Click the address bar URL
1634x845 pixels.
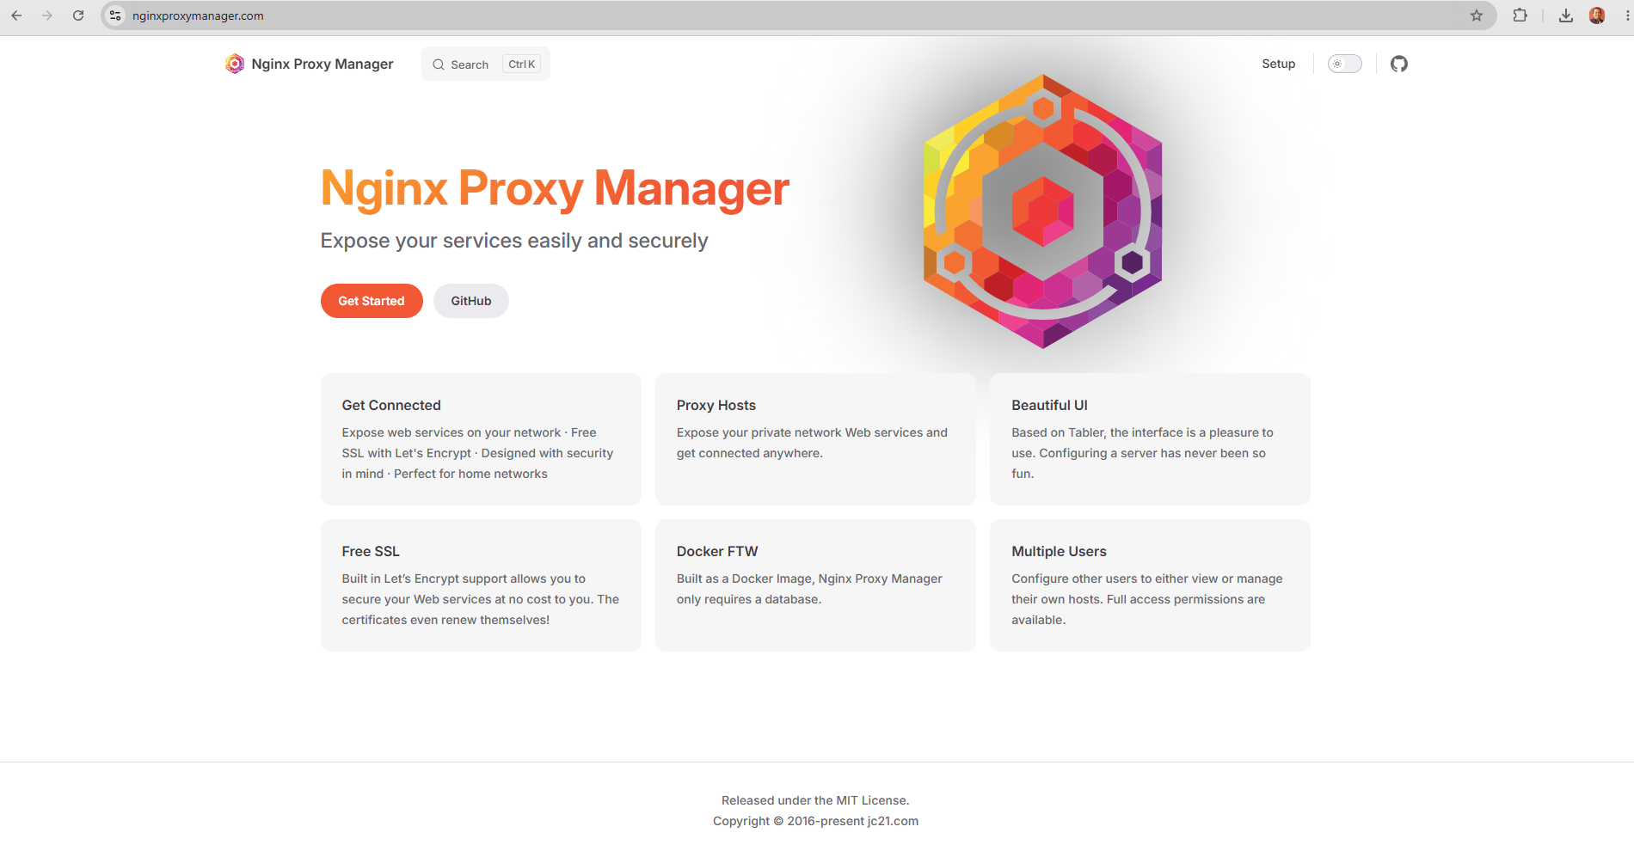pyautogui.click(x=198, y=15)
